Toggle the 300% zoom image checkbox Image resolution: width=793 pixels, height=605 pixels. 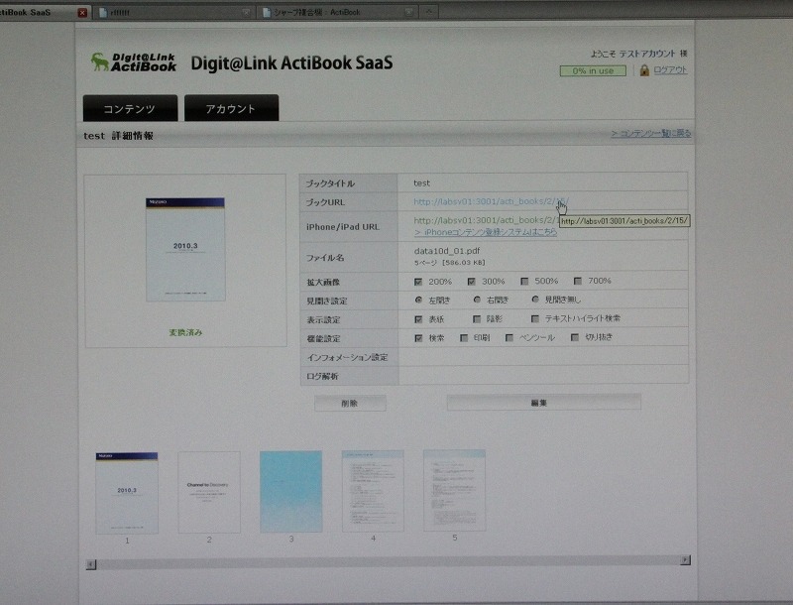[x=472, y=282]
